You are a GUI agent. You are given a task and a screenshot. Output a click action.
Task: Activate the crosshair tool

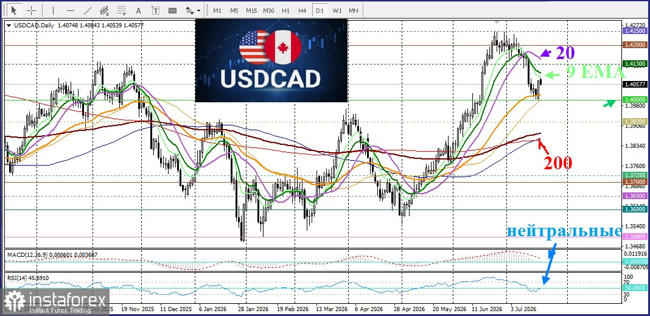coord(31,10)
